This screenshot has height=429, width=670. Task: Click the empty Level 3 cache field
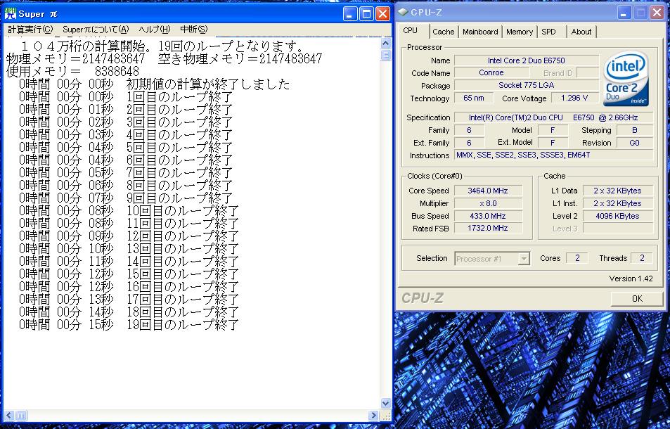click(617, 228)
